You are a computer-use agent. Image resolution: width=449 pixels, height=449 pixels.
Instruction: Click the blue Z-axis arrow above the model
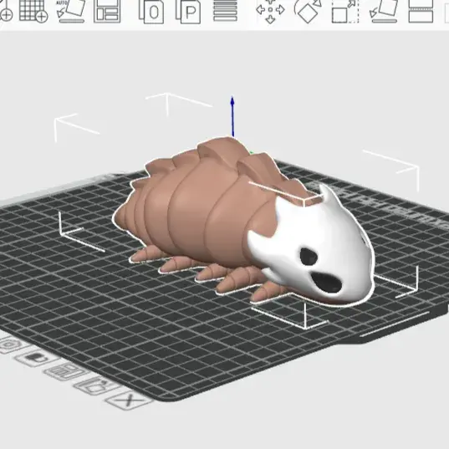coord(232,117)
